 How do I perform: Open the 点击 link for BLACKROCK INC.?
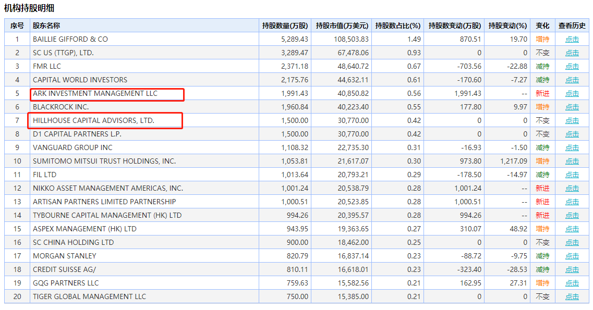(572, 107)
